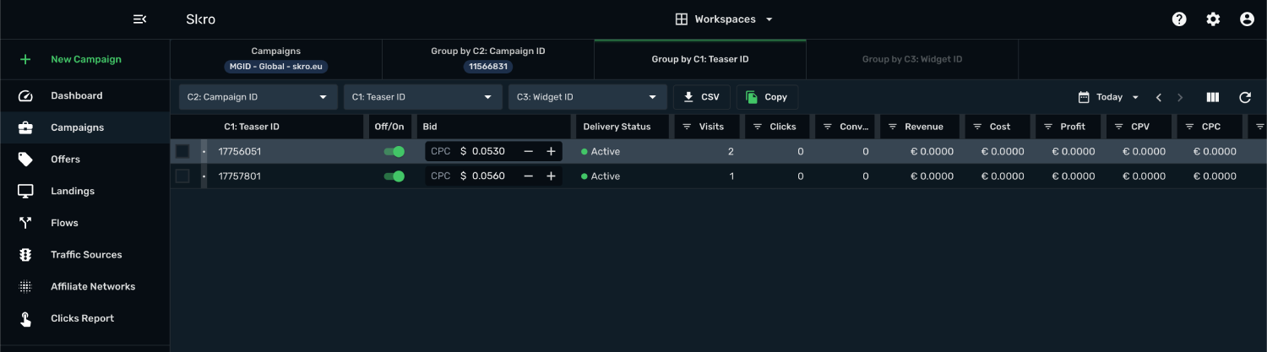Open the settings gear icon
This screenshot has height=352, width=1267.
tap(1213, 19)
